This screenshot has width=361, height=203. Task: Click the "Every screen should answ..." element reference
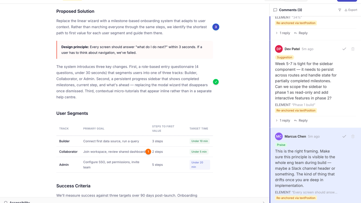314,192
